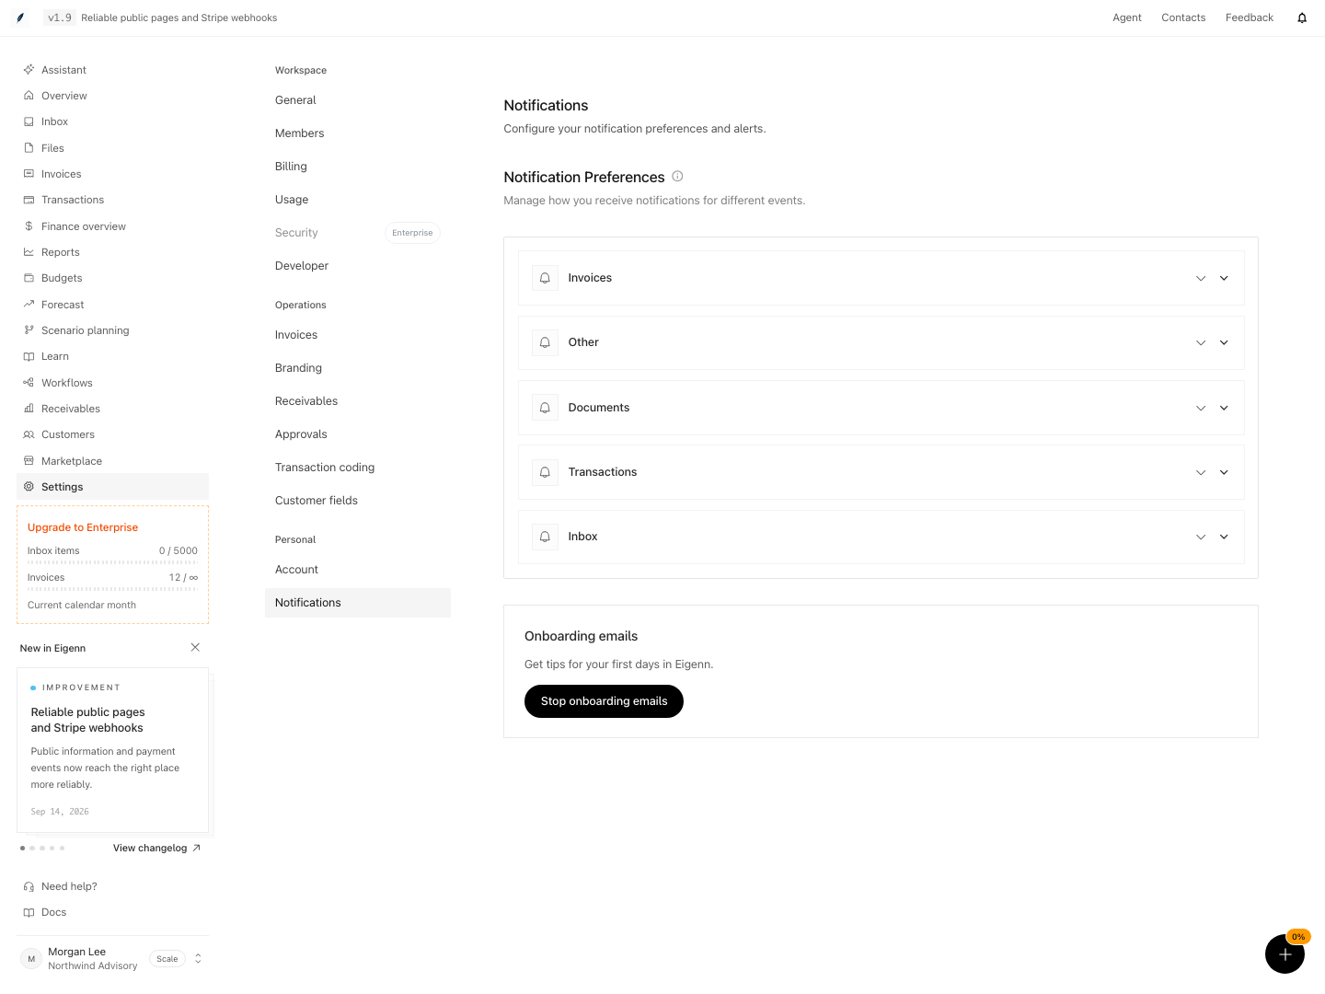Click the Overview home icon in the sidebar
The height and width of the screenshot is (994, 1325).
point(29,96)
